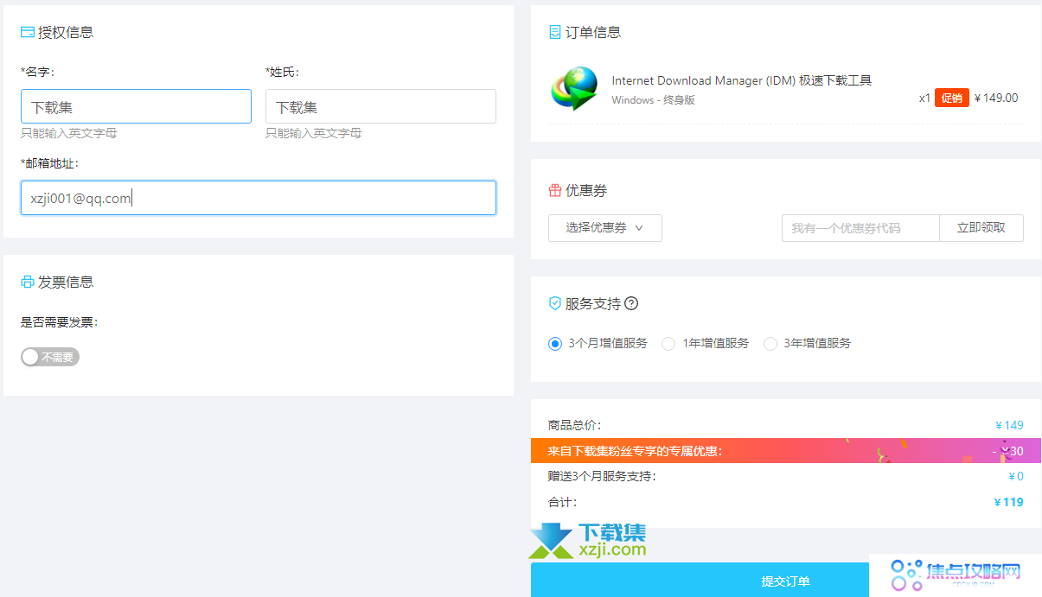Click the 合计 total ¥119 amount
Viewport: 1042px width, 597px height.
[x=1009, y=502]
